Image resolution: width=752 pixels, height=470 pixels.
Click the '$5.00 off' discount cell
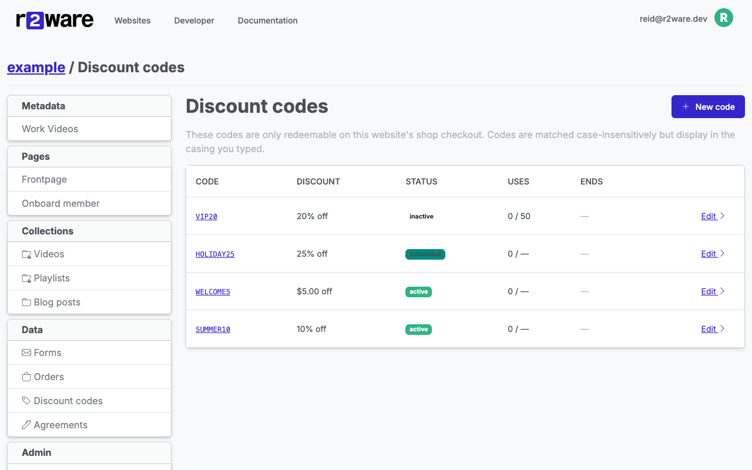[314, 291]
